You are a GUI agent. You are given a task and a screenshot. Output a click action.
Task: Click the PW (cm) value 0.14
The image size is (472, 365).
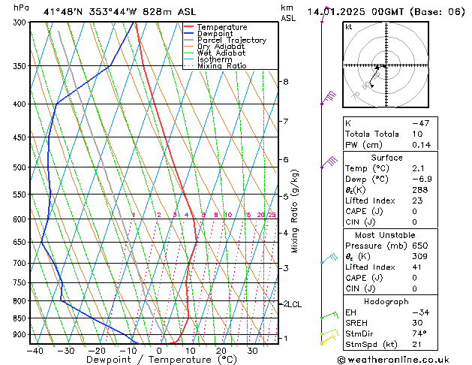(422, 145)
